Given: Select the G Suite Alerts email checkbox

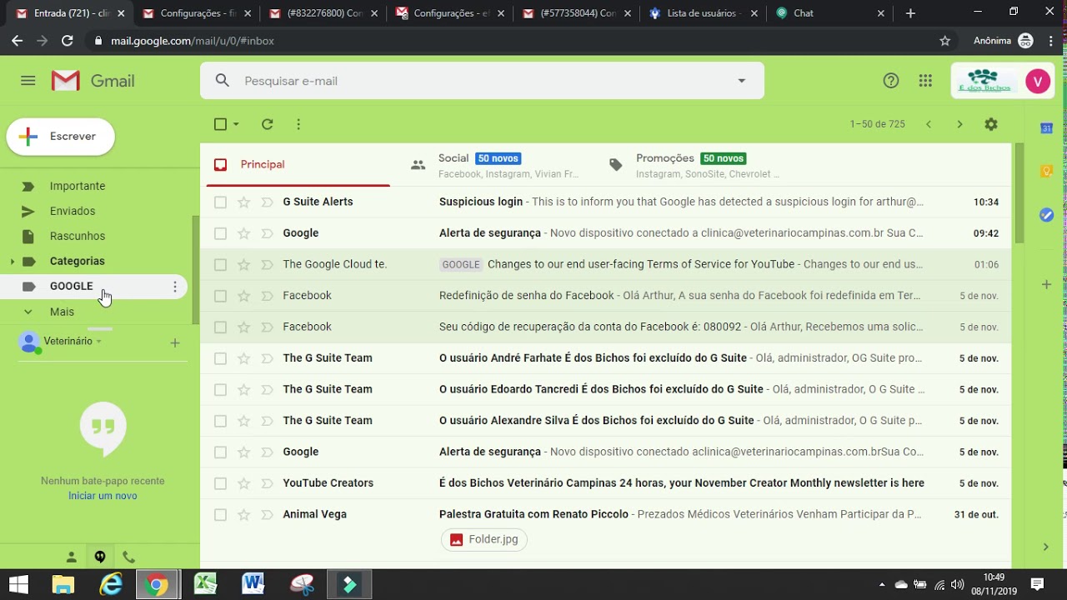Looking at the screenshot, I should pos(220,202).
